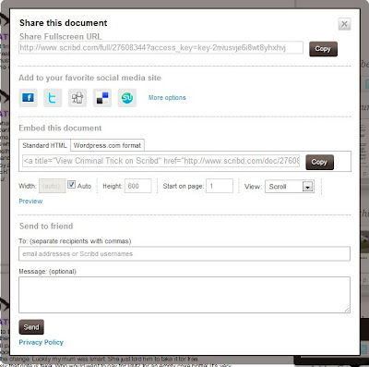This screenshot has height=367, width=369.
Task: Select the Share Fullscreen URL field
Action: [x=161, y=48]
